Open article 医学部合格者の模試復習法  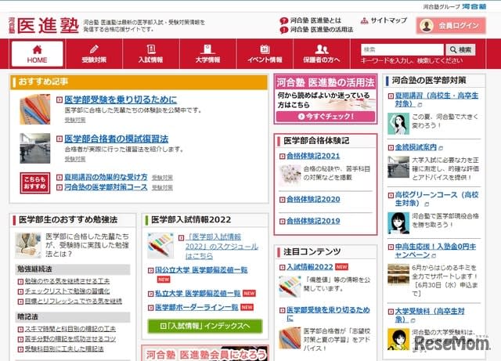[117, 139]
